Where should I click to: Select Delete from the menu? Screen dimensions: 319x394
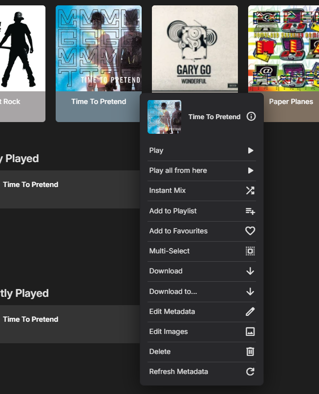(x=202, y=352)
